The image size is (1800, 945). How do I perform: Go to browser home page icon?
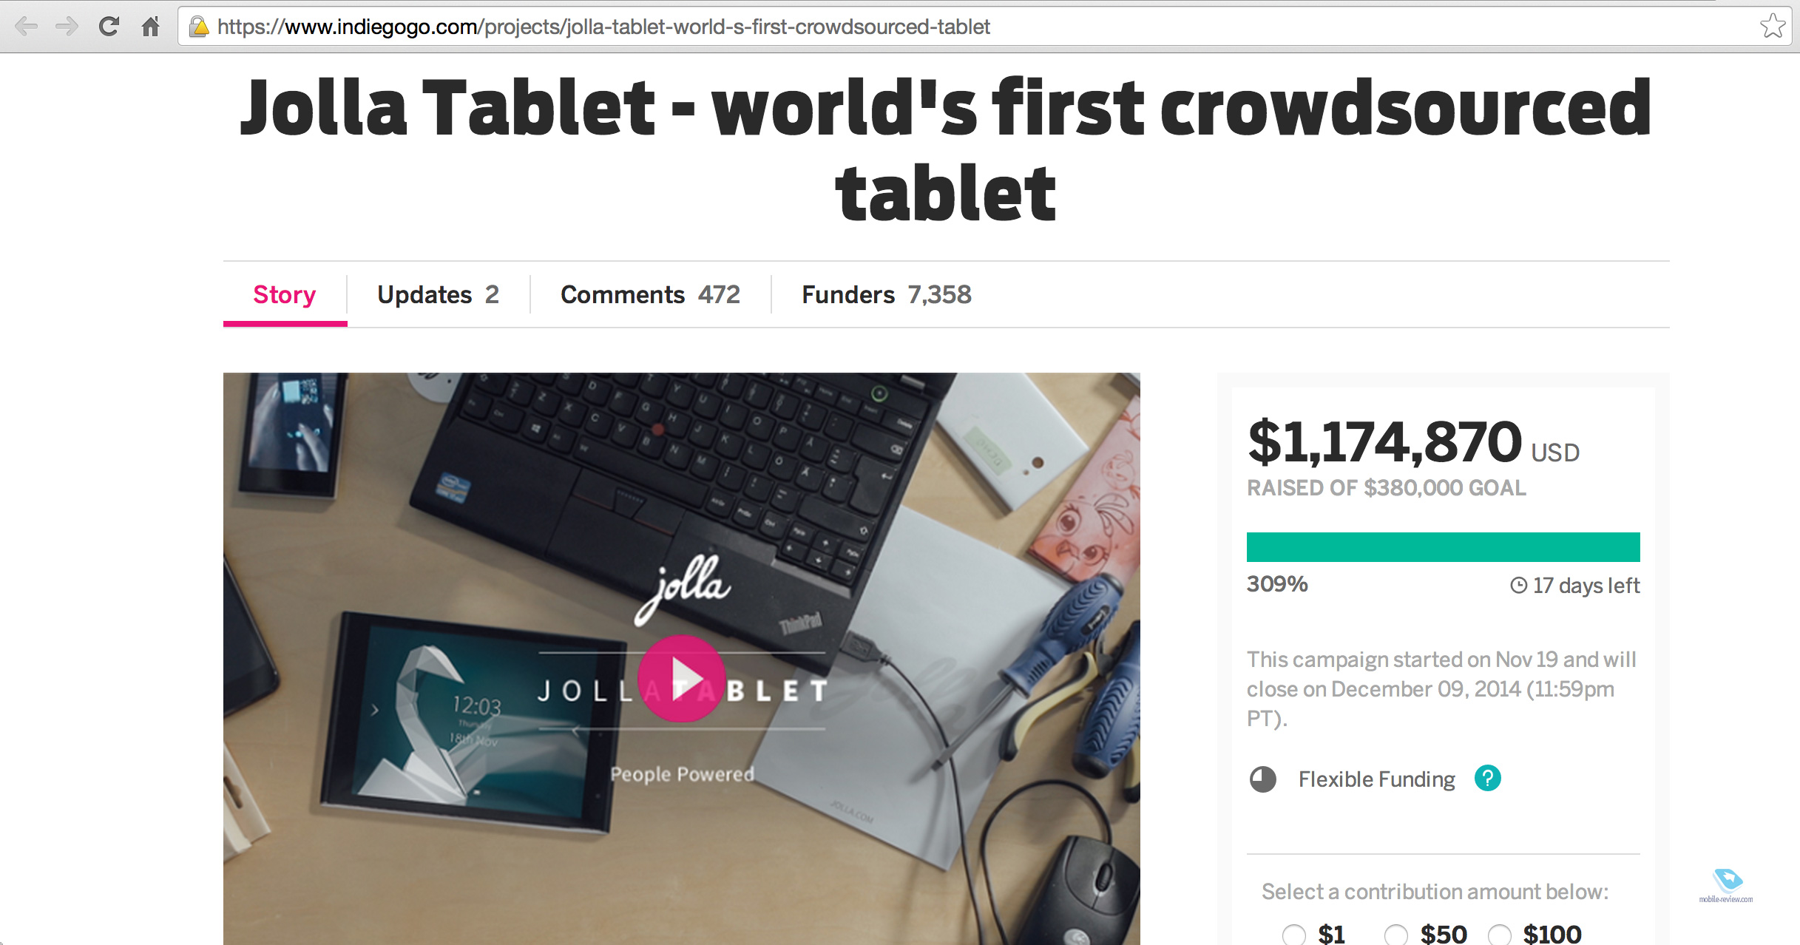click(x=151, y=27)
